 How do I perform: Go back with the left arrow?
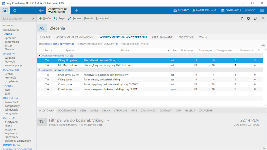point(41,10)
